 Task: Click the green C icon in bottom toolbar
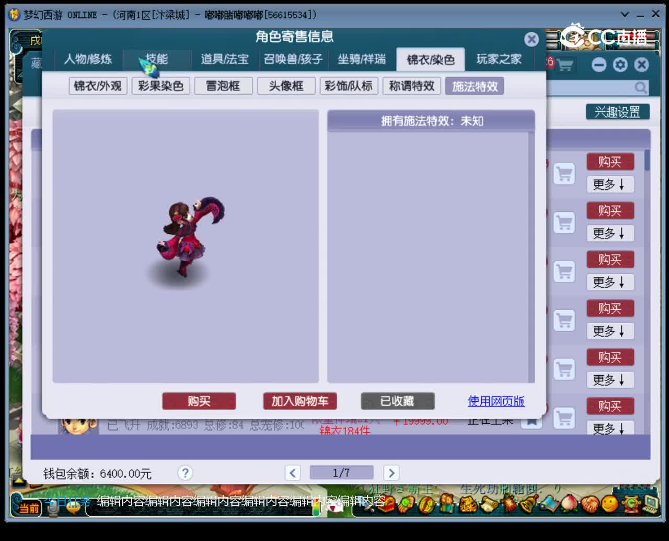631,504
